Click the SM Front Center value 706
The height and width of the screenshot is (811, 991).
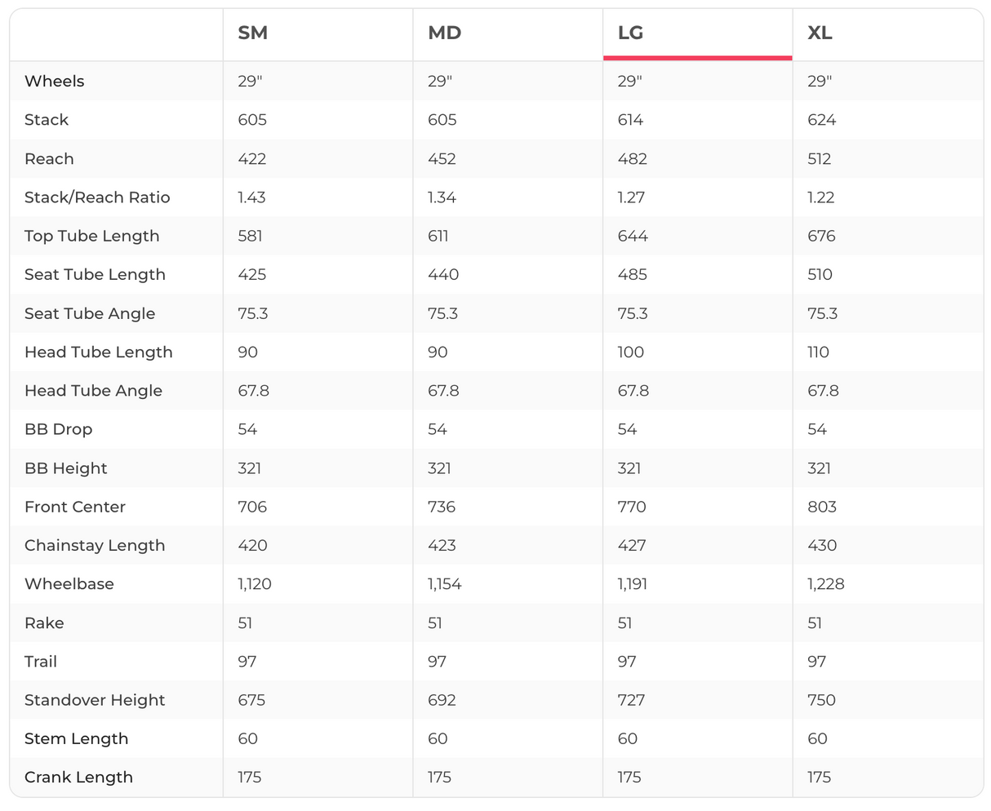tap(252, 507)
